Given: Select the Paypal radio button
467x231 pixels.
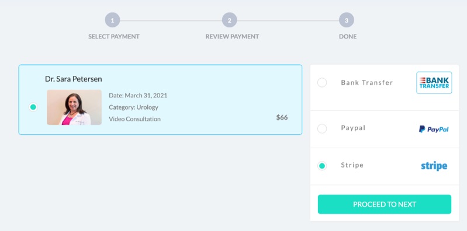Looking at the screenshot, I should coord(322,129).
